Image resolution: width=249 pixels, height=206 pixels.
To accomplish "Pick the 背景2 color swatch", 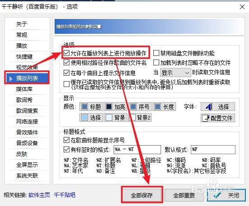I will coord(140,118).
